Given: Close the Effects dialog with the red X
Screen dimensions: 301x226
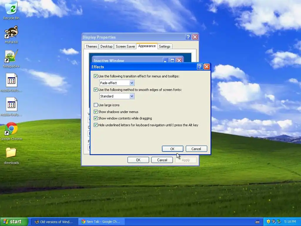Looking at the screenshot, I should (207, 67).
